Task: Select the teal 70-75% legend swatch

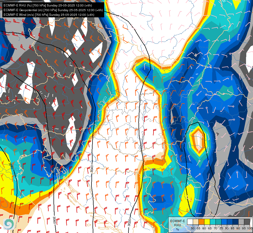Action: click(218, 222)
